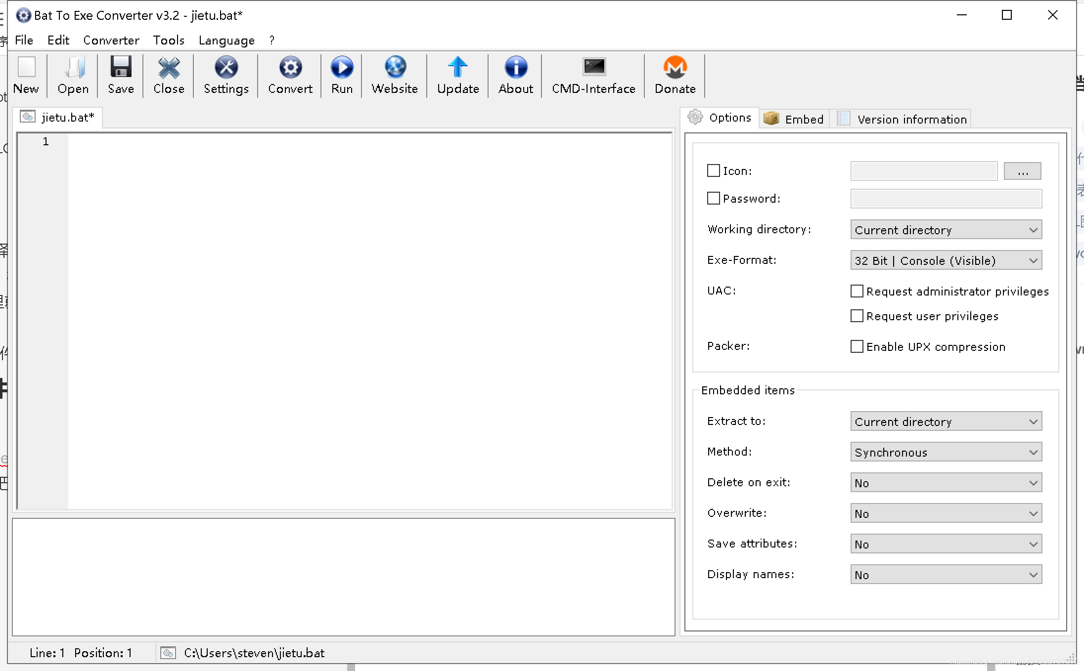Enable the Icon checkbox
1084x671 pixels.
[x=713, y=170]
